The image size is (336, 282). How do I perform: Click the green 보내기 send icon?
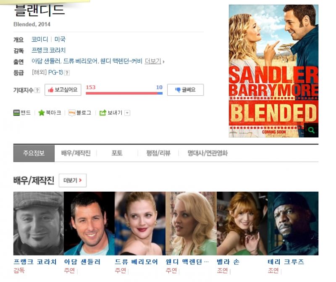102,113
